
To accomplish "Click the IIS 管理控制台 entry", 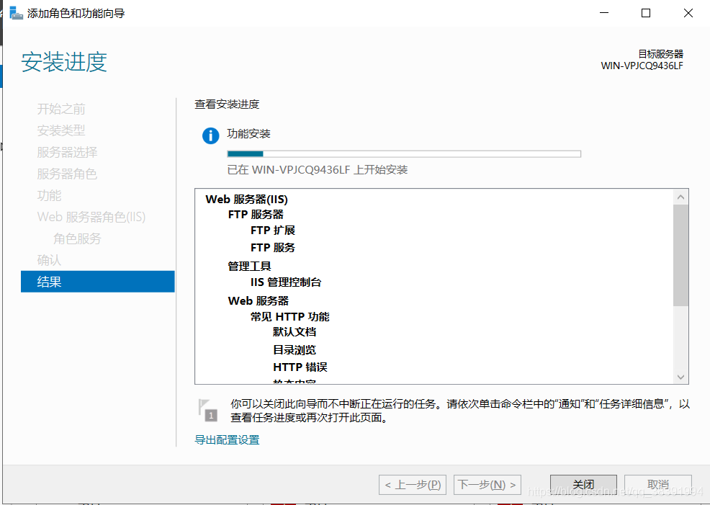I will point(286,282).
